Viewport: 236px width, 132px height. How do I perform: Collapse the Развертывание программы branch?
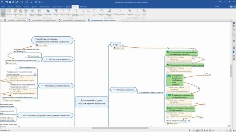pyautogui.click(x=42, y=86)
